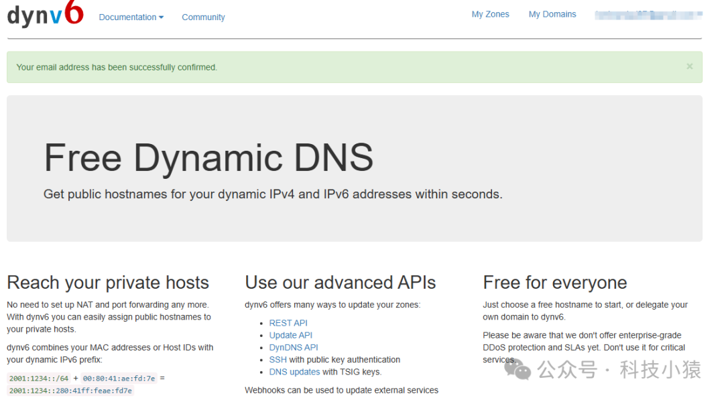Click the Use our advanced APIs heading
The height and width of the screenshot is (398, 724).
click(x=341, y=282)
